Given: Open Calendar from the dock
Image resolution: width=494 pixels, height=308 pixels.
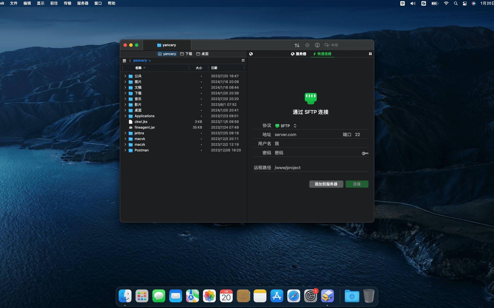Looking at the screenshot, I should pos(226,296).
